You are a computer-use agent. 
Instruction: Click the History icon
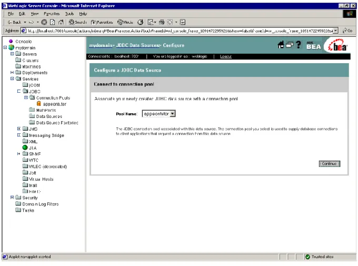[x=140, y=22]
